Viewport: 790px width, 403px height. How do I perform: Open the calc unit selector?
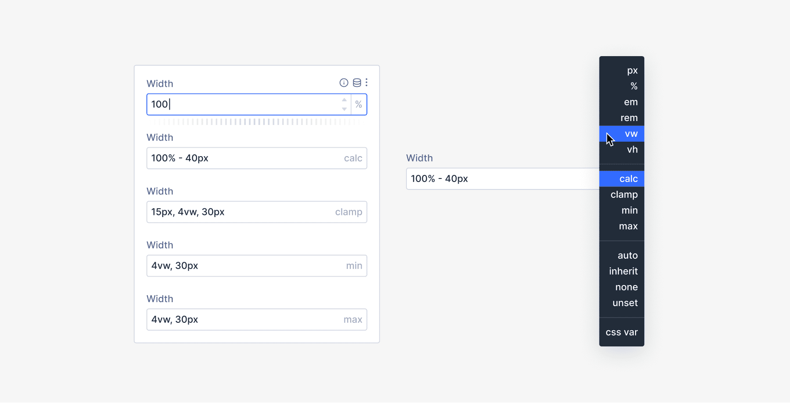point(353,158)
